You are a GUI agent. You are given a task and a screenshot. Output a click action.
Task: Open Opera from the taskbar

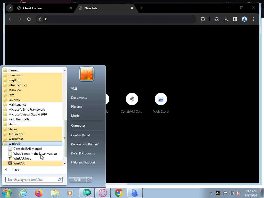click(103, 193)
